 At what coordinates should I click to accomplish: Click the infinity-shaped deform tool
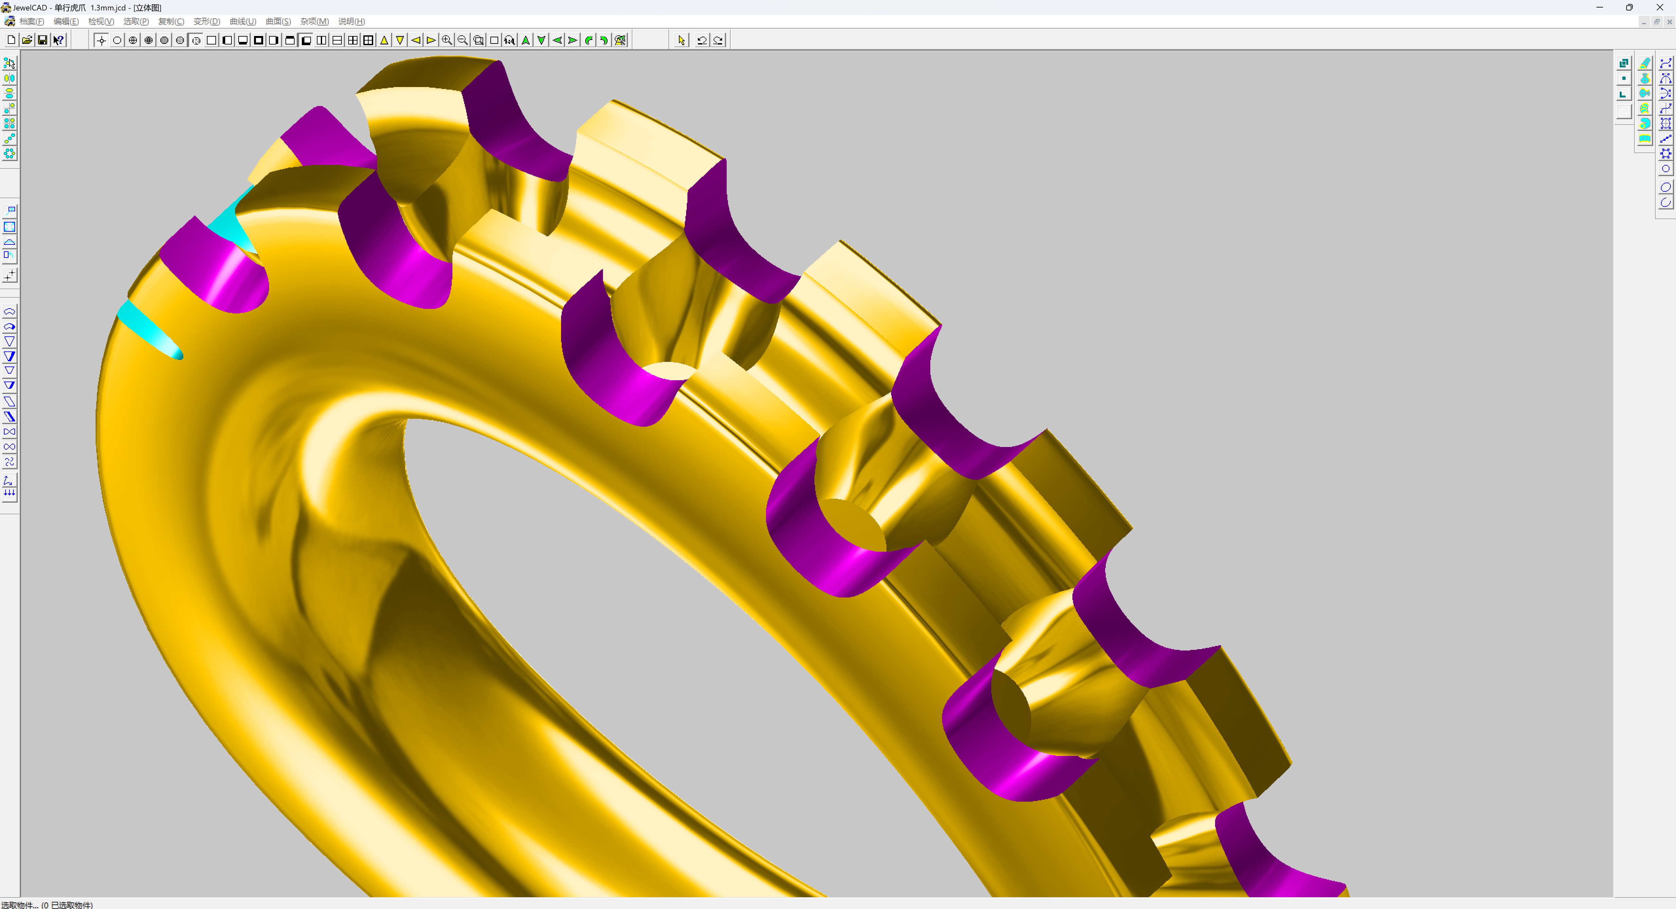click(x=10, y=447)
